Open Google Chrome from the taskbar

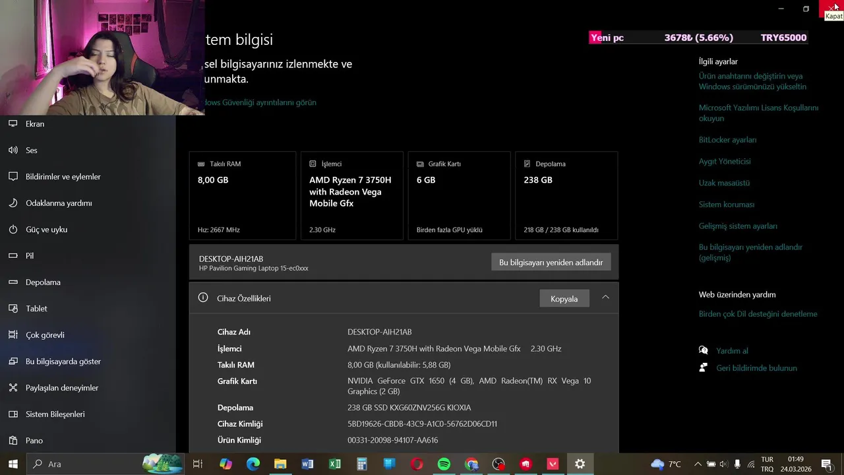pos(471,464)
